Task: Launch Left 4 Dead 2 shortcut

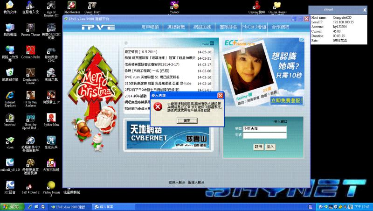Action: coord(30,187)
